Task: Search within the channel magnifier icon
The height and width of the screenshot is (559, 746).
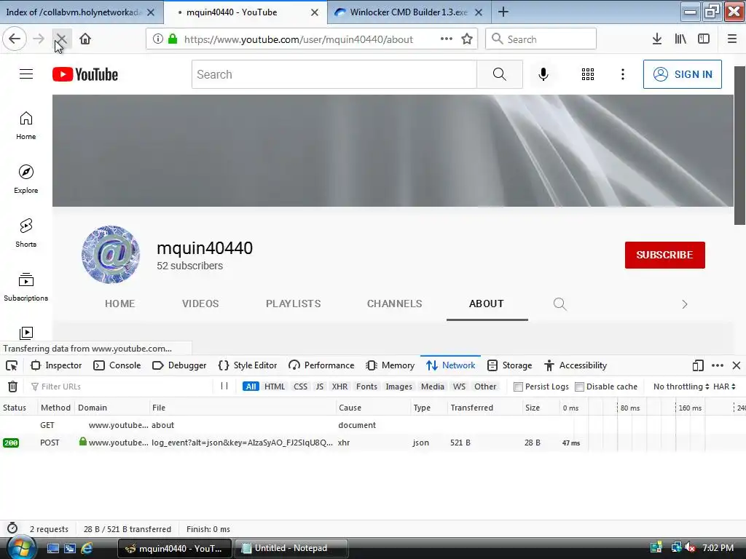Action: click(x=560, y=304)
